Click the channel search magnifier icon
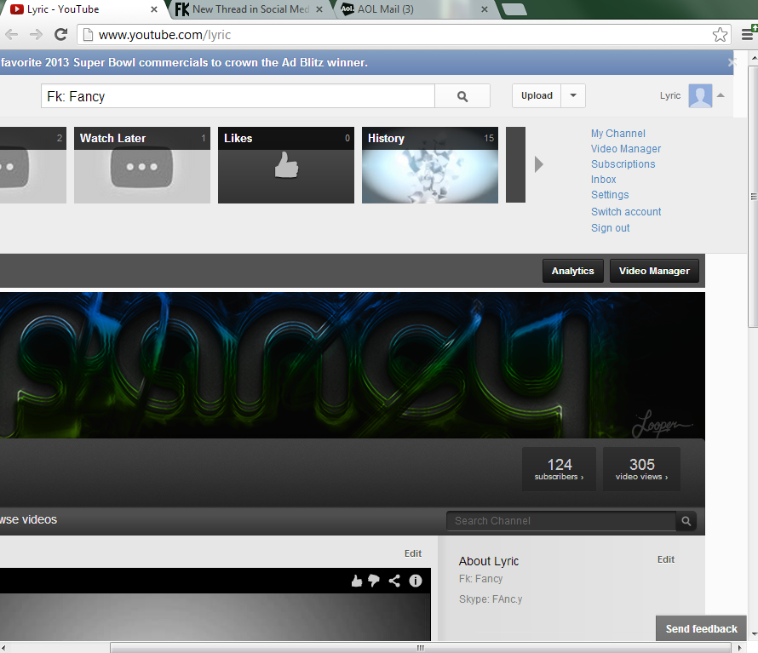 (x=686, y=521)
